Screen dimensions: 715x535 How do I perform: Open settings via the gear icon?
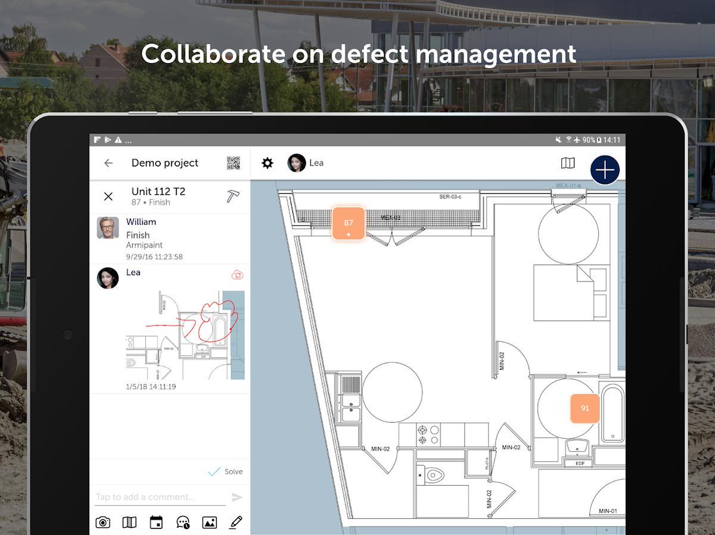pyautogui.click(x=268, y=163)
